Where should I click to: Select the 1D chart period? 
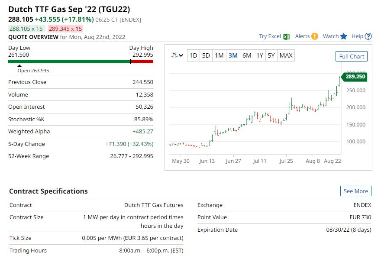click(x=193, y=55)
